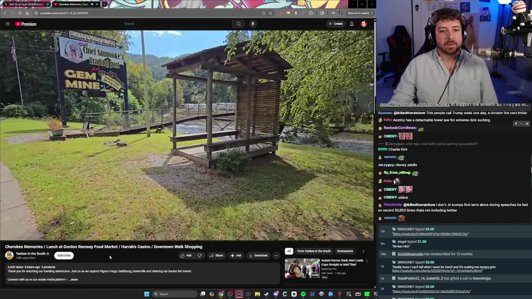532x299 pixels.
Task: Click the Share button
Action: point(216,255)
